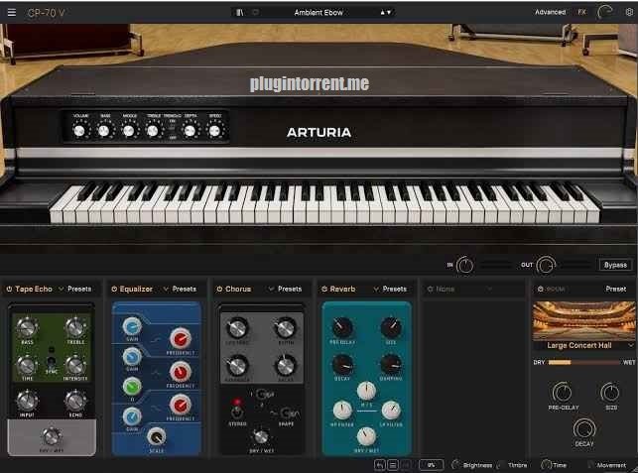This screenshot has height=473, width=638.
Task: Open the hamburger main menu
Action: [12, 13]
